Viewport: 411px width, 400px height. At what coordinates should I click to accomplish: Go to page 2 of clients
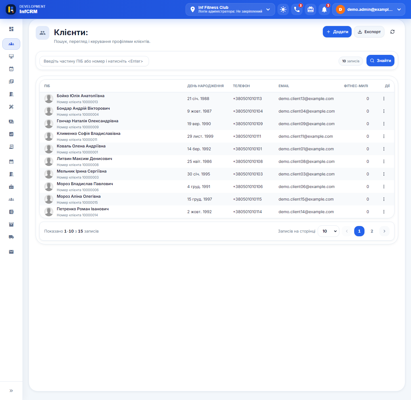coord(372,231)
